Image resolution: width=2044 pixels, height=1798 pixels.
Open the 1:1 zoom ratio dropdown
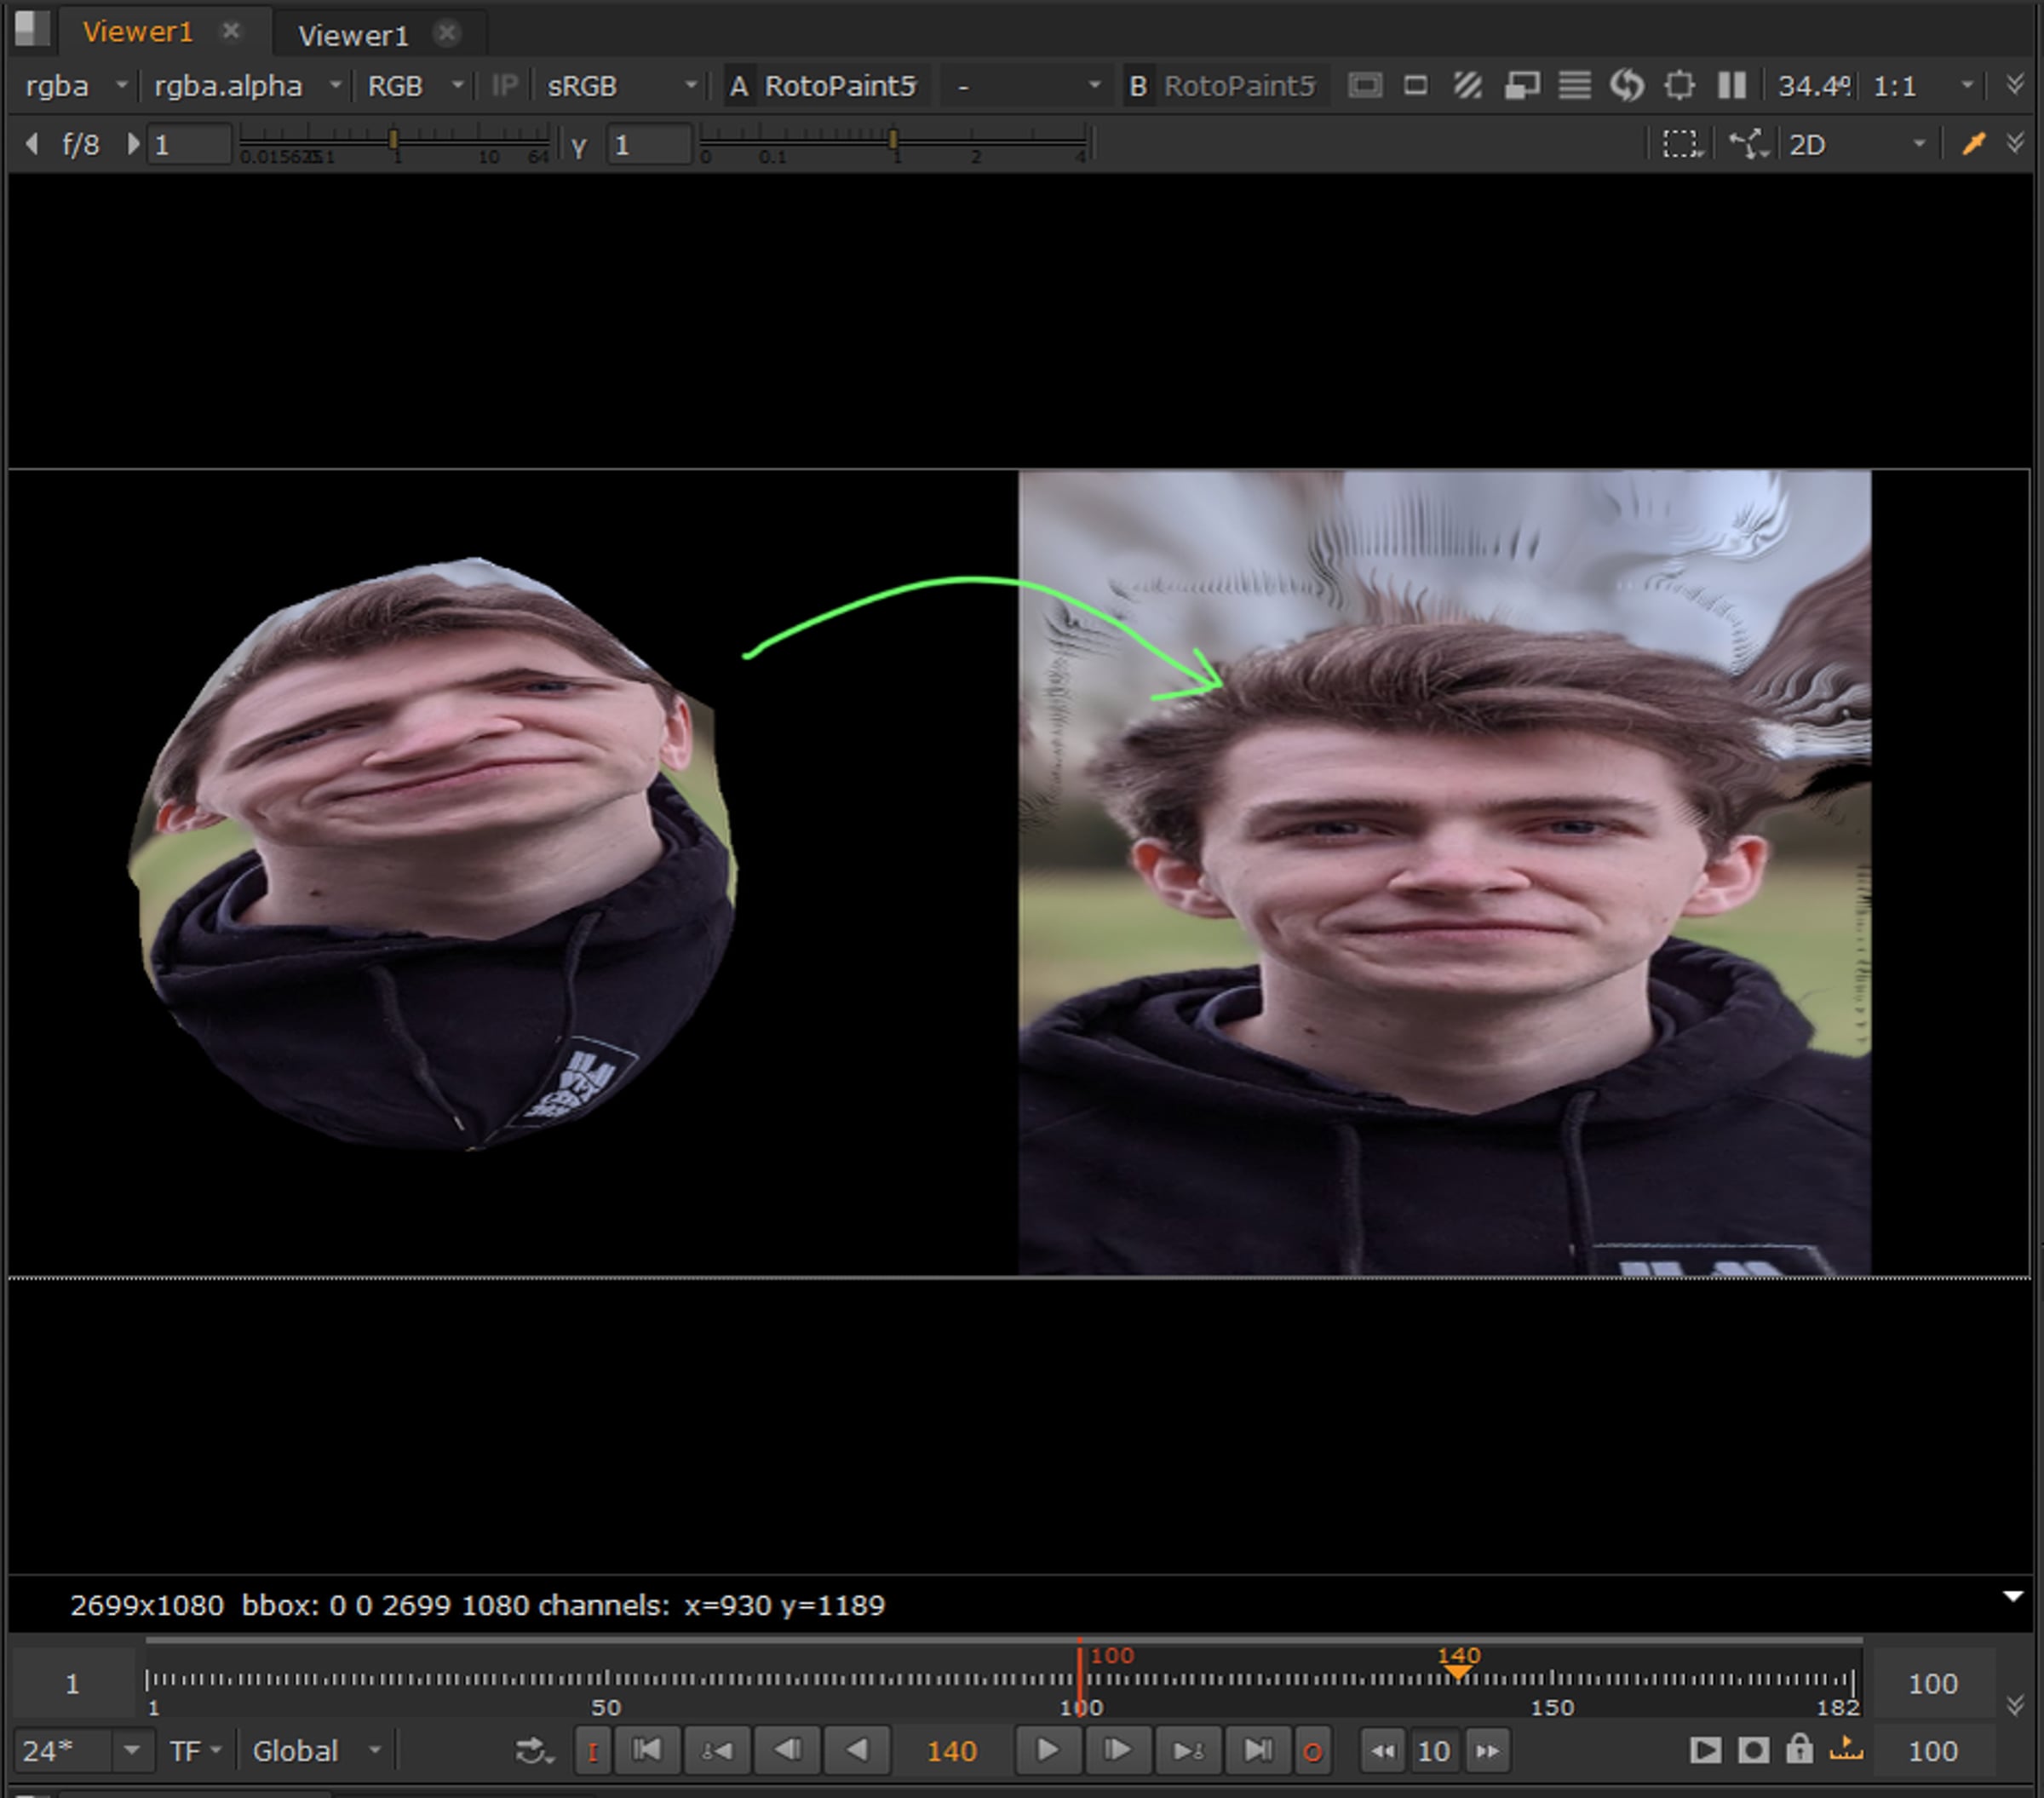point(1924,86)
